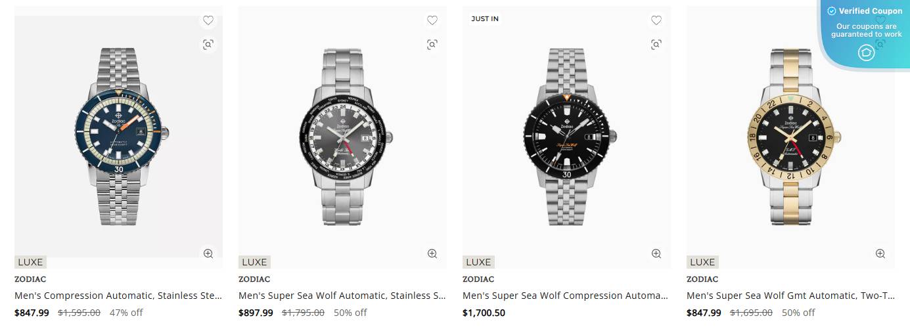
Task: Click the gold two-tone GMT watch photo
Action: (790, 138)
